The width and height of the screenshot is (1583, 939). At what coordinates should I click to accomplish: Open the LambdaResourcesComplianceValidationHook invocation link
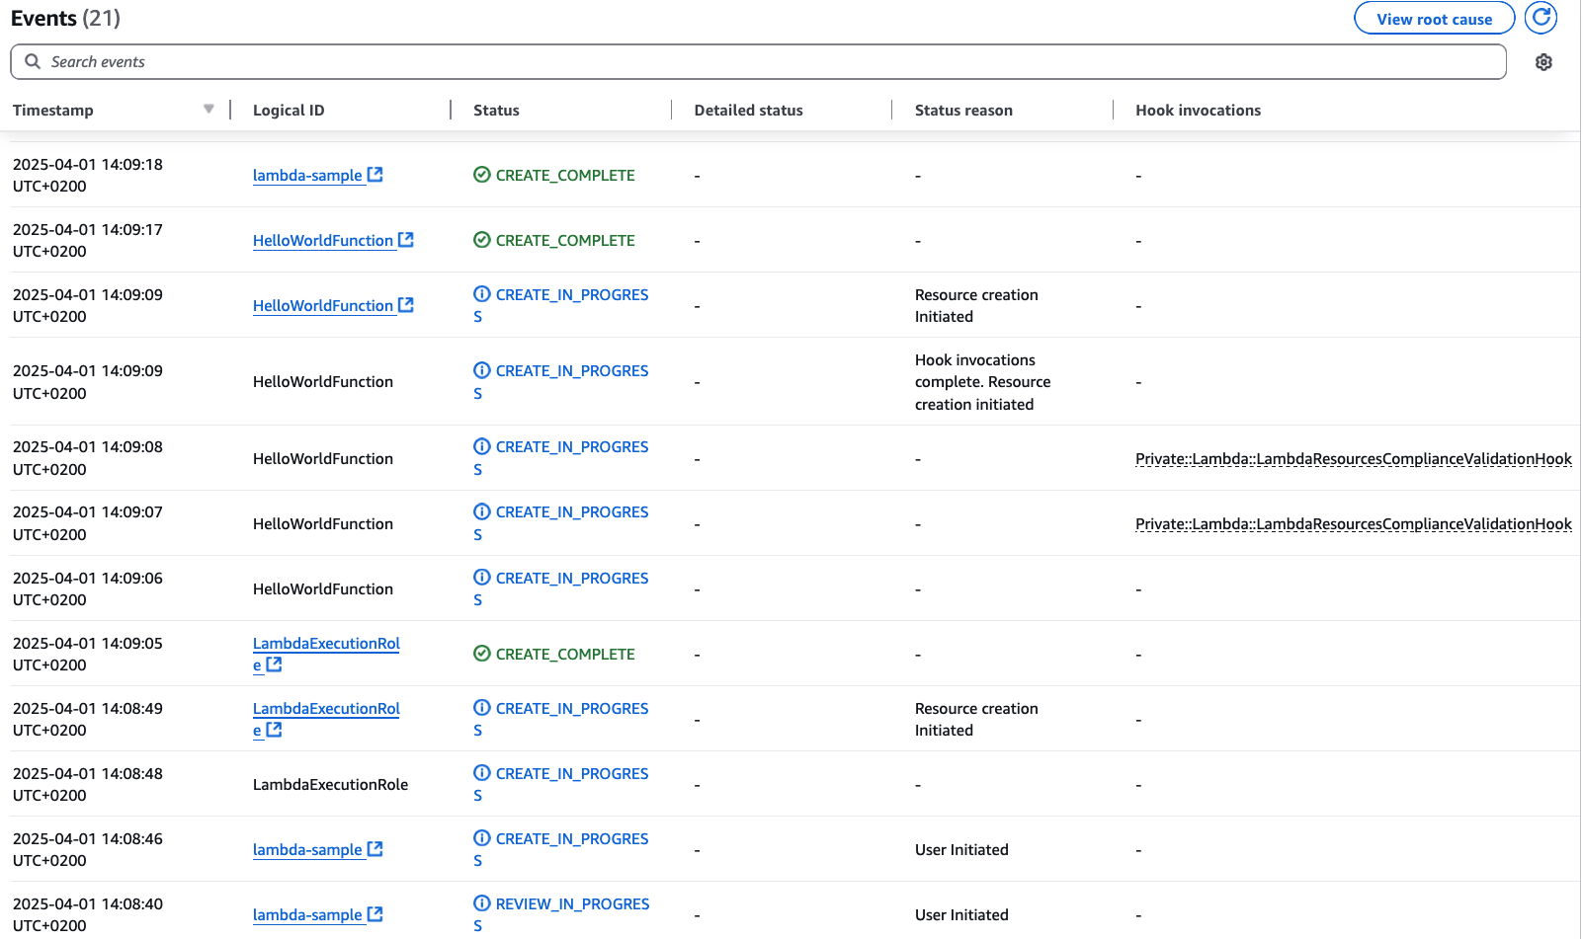(1353, 458)
